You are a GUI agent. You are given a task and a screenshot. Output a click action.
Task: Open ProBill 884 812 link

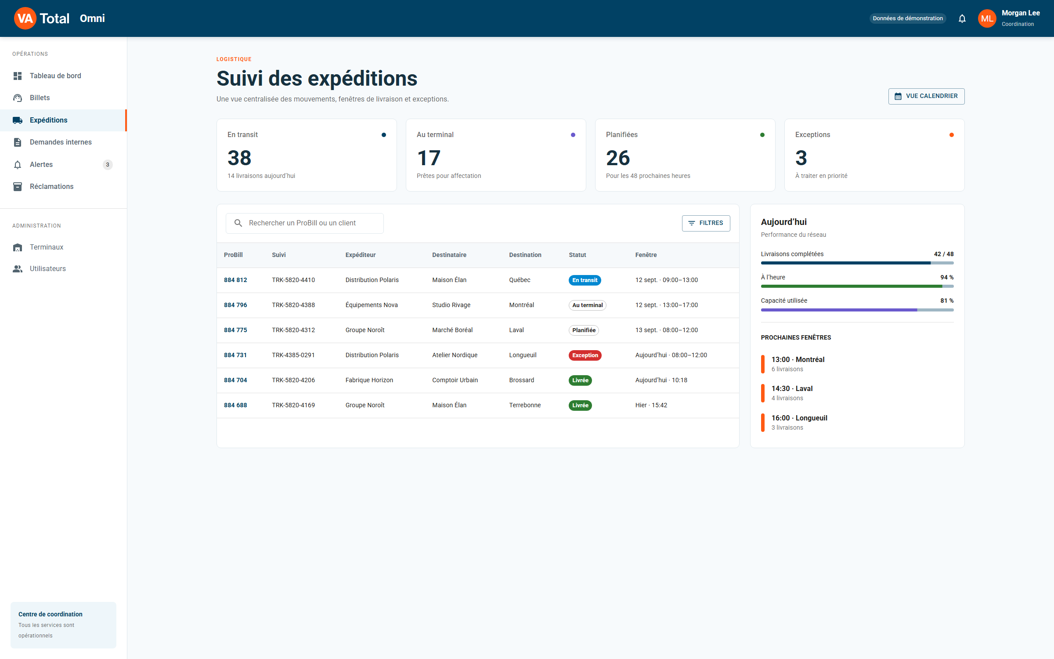[235, 280]
